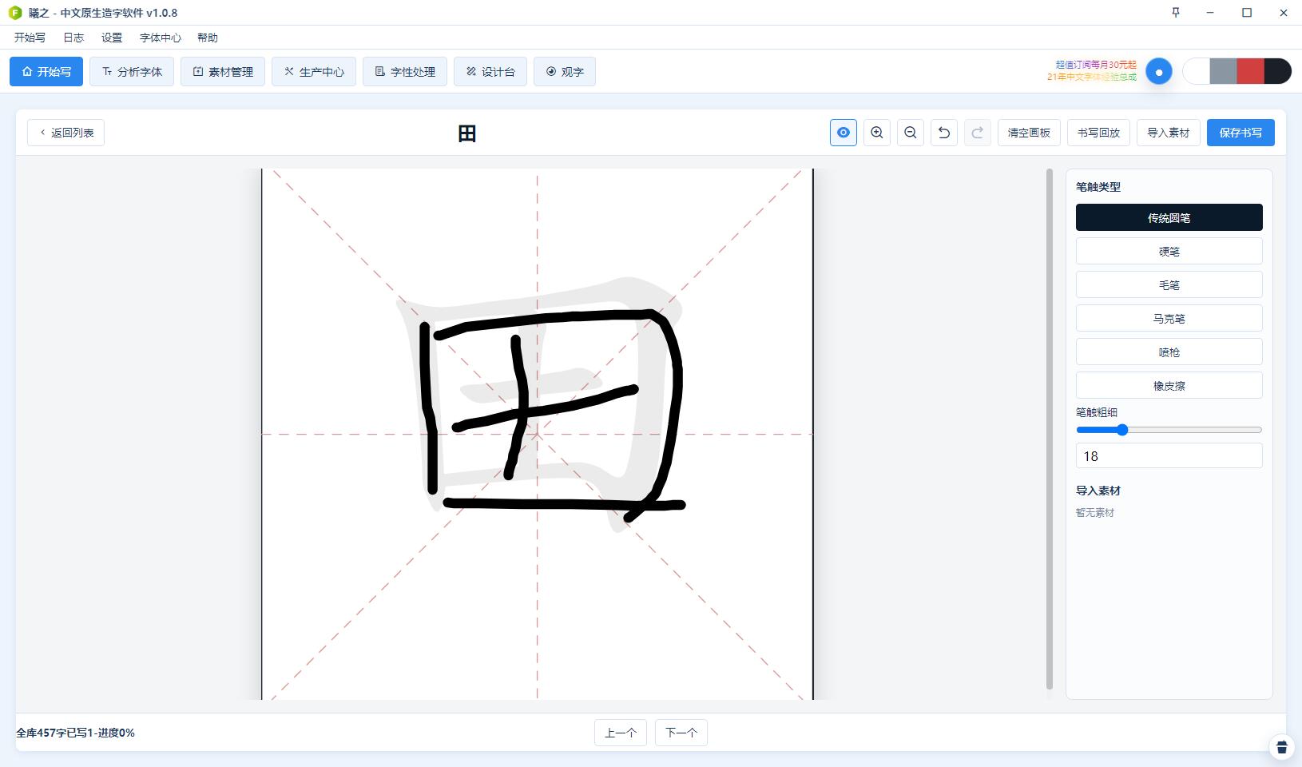Image resolution: width=1302 pixels, height=767 pixels.
Task: Pick the gray theme color swatch
Action: [1223, 71]
